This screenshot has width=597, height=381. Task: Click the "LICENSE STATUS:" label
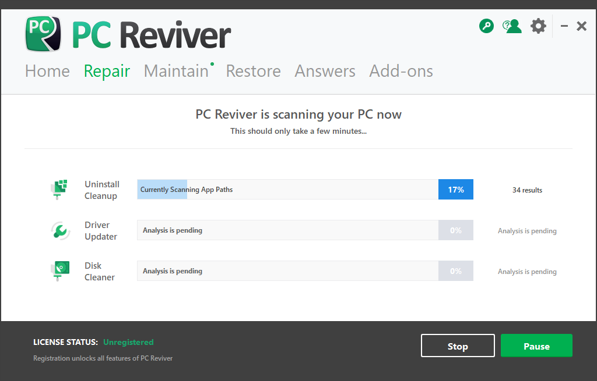(x=65, y=342)
